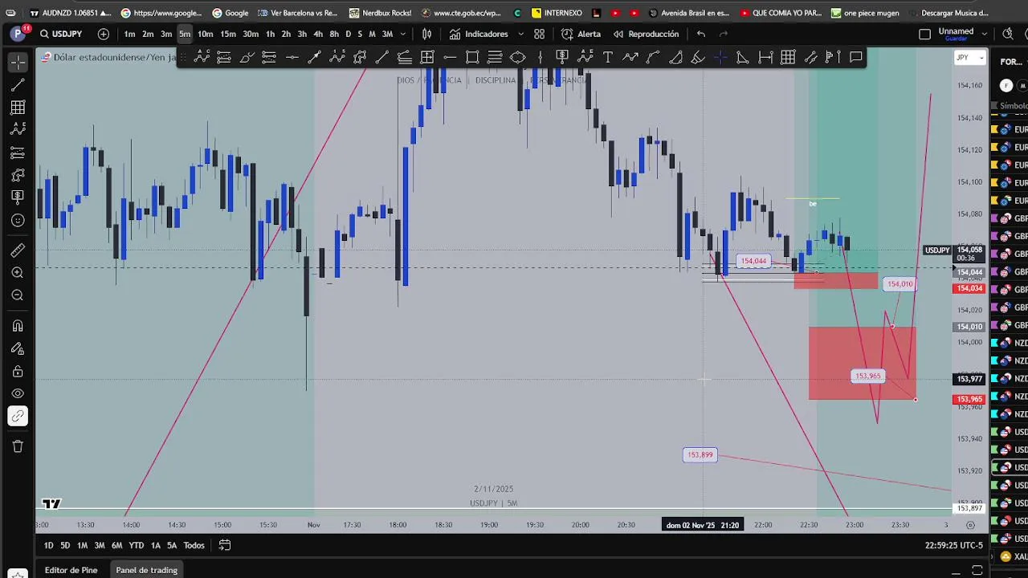The width and height of the screenshot is (1028, 578).
Task: Open the indicator templates grid icon
Action: 539,34
